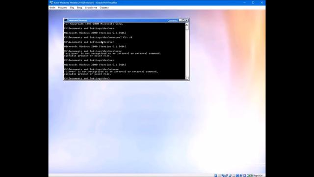Click the Copyright 1985-2000 Microsoft Corp line

pos(94,24)
